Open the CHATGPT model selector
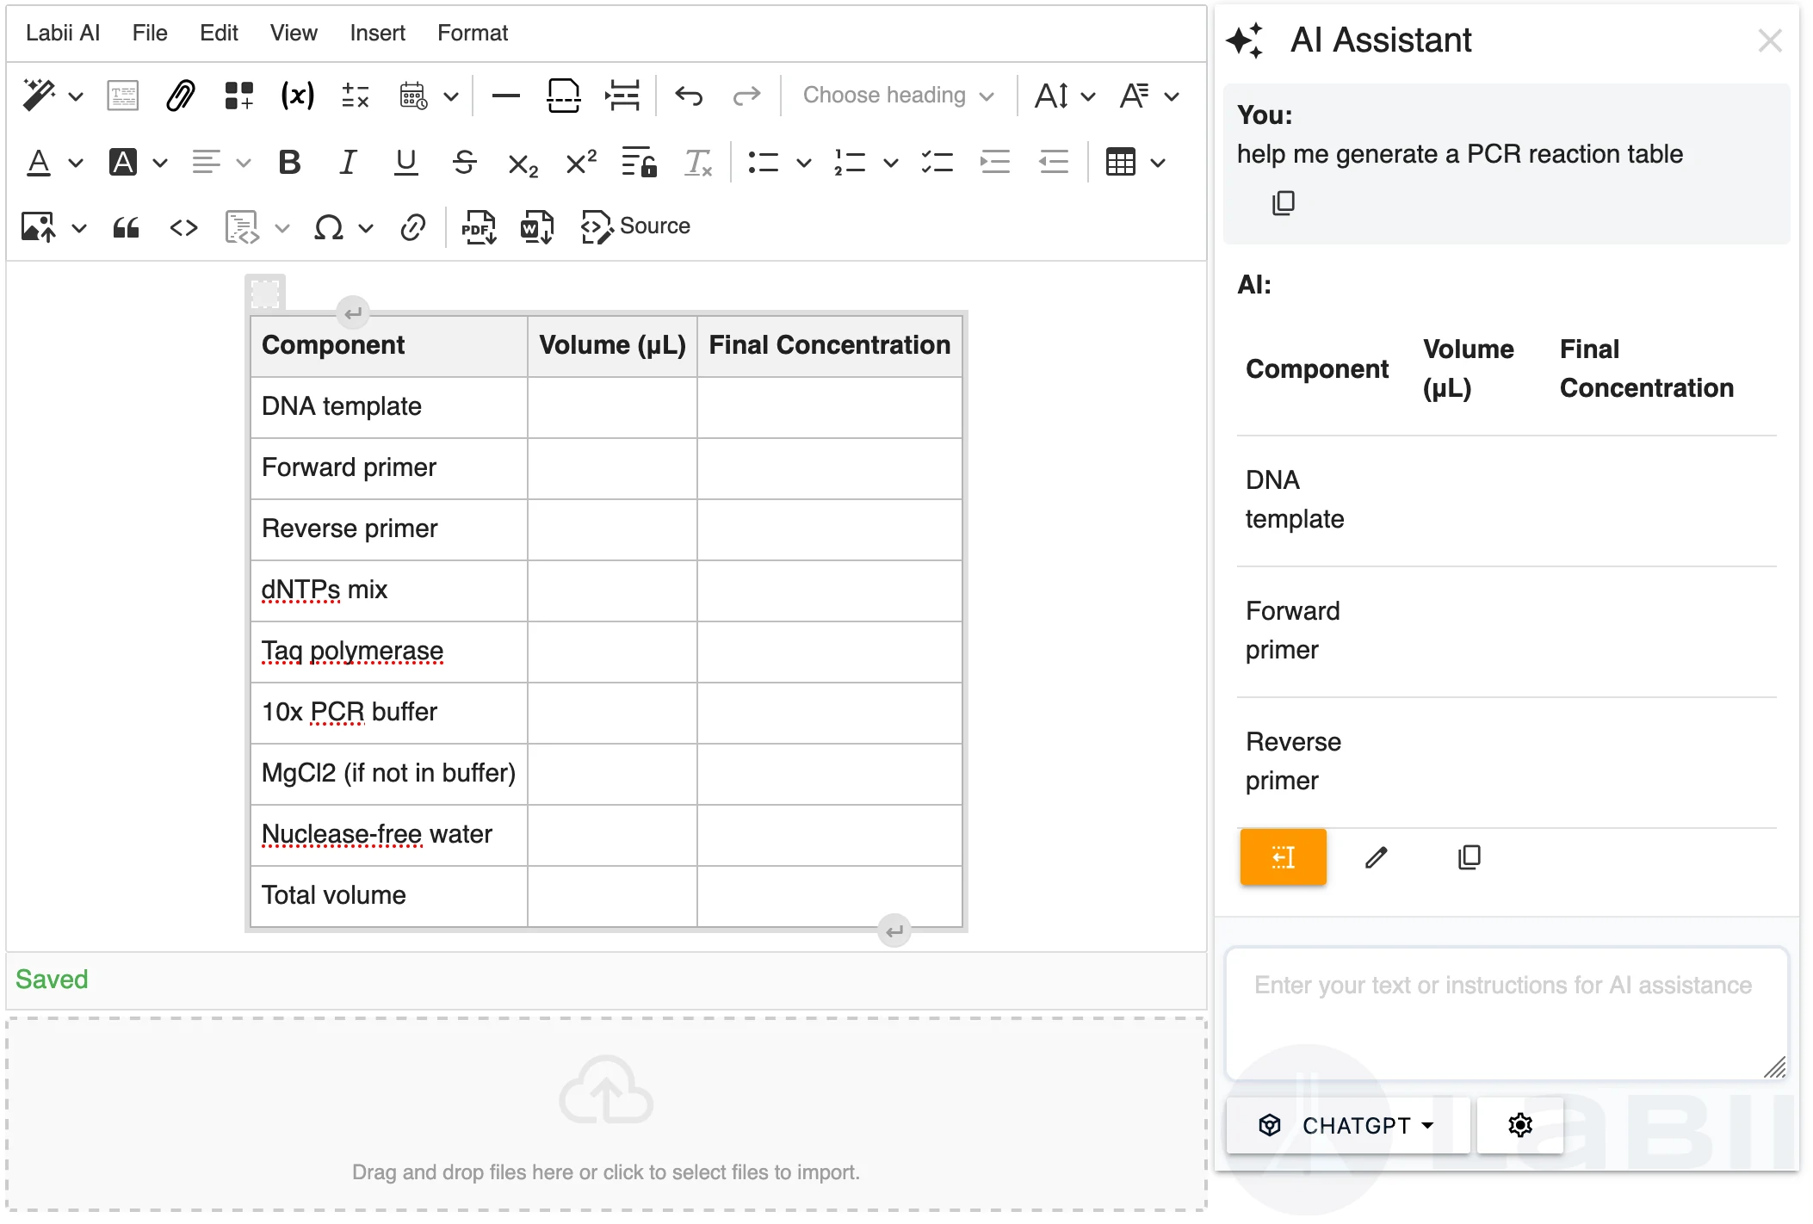The height and width of the screenshot is (1224, 1813). point(1347,1125)
